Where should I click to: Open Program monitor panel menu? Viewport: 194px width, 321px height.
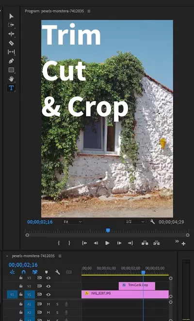click(89, 11)
